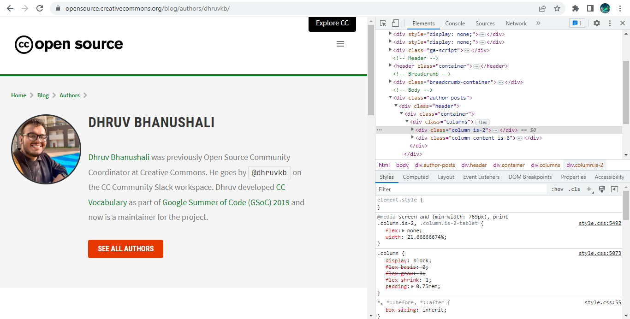Open the Sources tab
Image resolution: width=630 pixels, height=319 pixels.
[485, 24]
